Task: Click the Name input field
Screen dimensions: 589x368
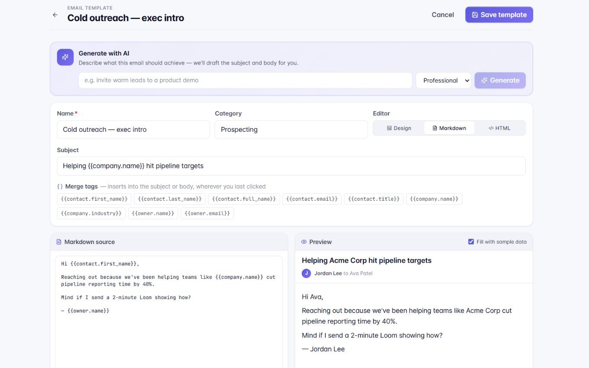Action: [133, 130]
